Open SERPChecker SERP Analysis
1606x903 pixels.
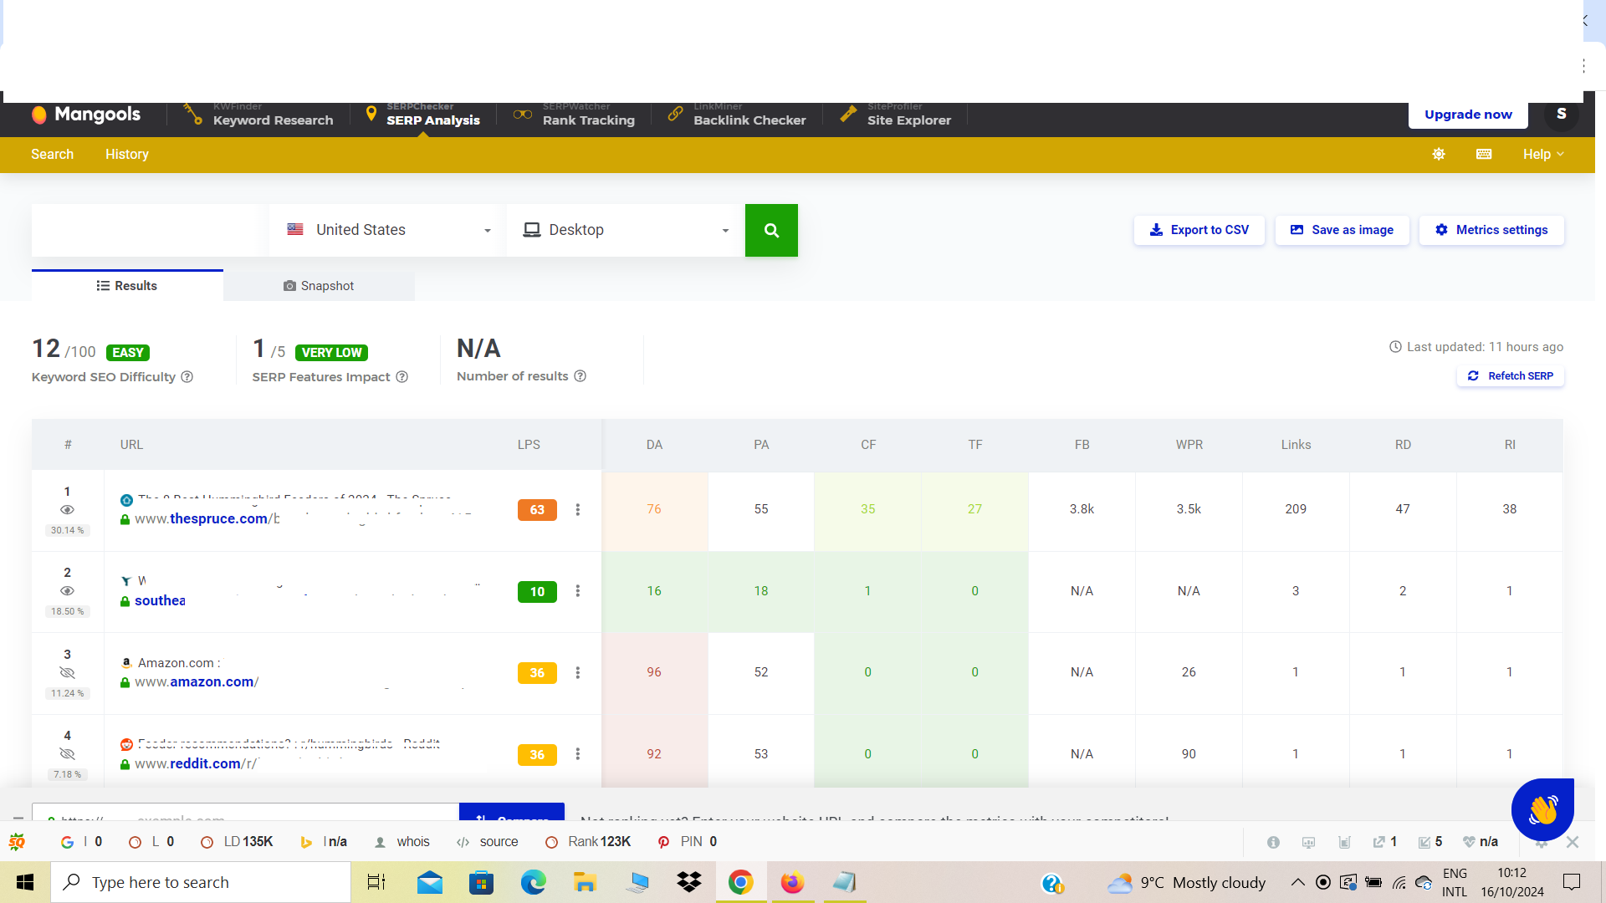pyautogui.click(x=422, y=115)
